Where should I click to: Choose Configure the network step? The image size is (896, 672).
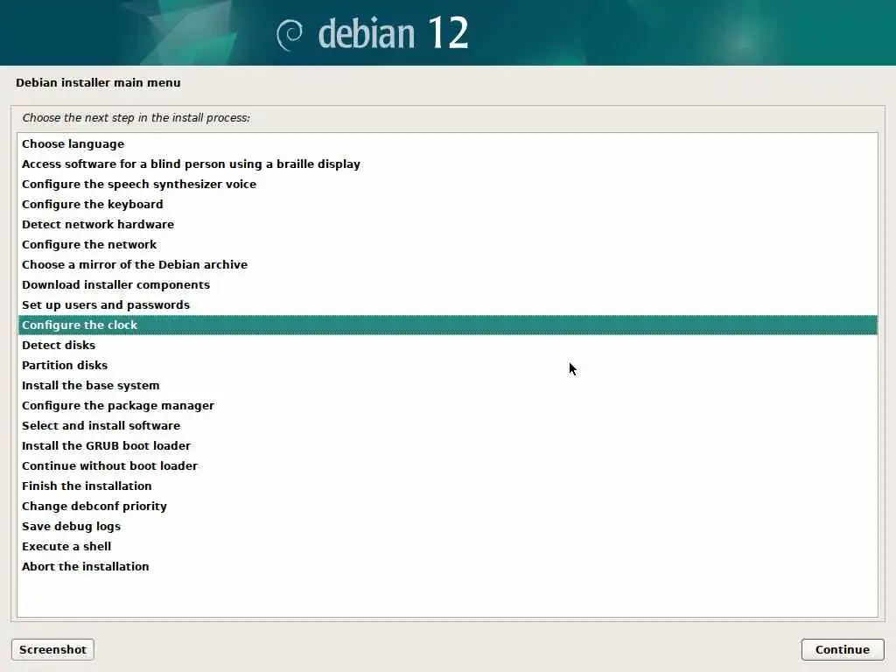click(447, 245)
